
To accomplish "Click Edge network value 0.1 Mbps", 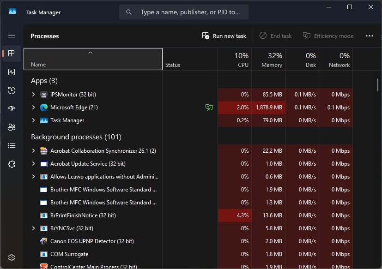I will (339, 108).
